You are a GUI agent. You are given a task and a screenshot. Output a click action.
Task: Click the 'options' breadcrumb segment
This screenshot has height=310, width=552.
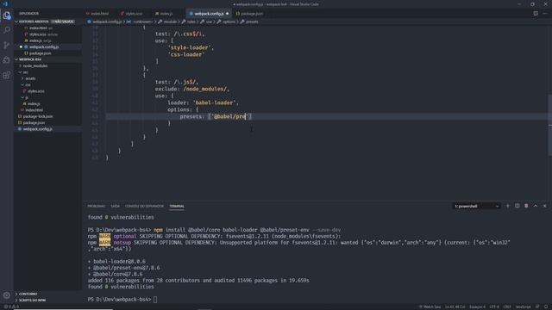pos(229,22)
